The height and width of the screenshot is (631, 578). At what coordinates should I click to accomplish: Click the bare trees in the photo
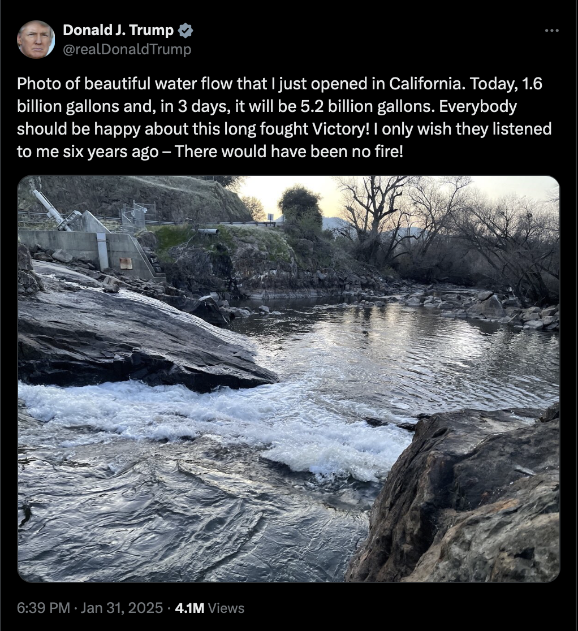coord(443,226)
